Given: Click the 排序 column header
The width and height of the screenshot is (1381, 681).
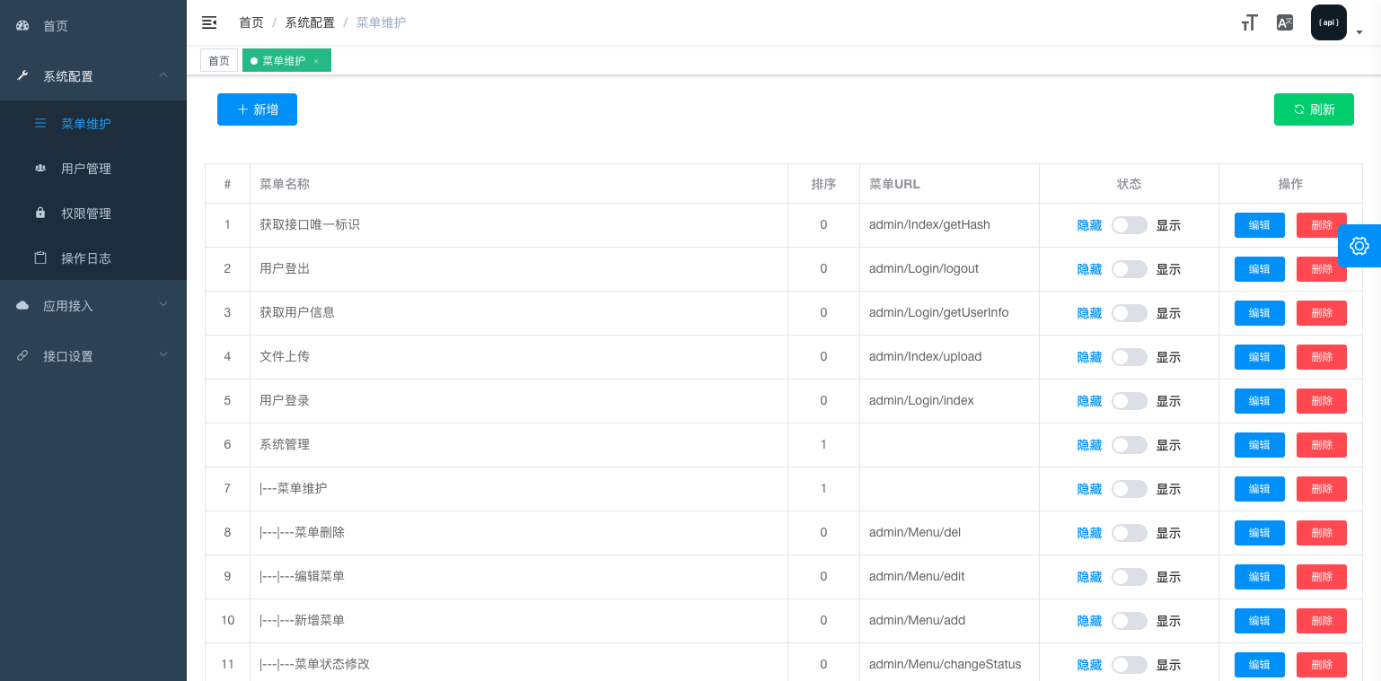Looking at the screenshot, I should tap(823, 184).
